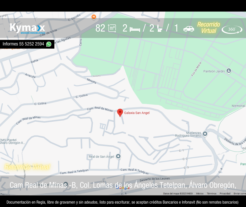This screenshot has height=207, width=246.
Task: Click the Google logo on the map
Action: pos(123,188)
